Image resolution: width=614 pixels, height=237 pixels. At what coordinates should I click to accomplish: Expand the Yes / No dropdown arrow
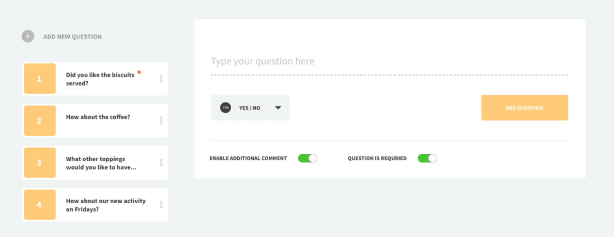[278, 108]
